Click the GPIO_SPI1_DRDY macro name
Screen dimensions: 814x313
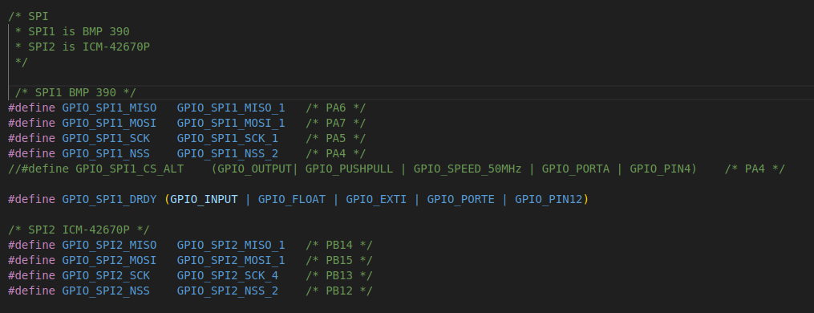pos(109,199)
